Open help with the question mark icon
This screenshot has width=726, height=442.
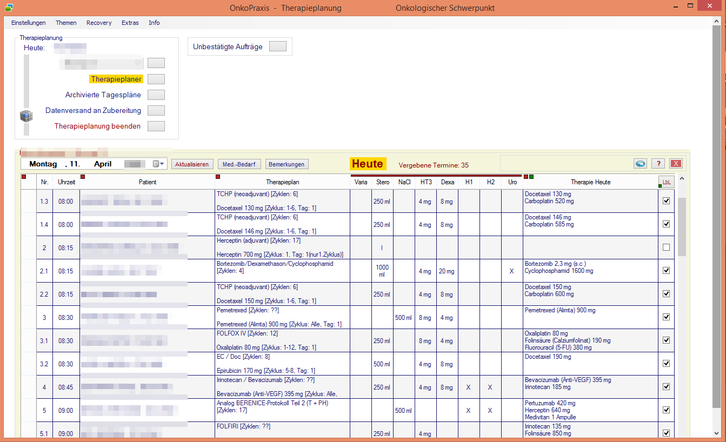click(657, 164)
